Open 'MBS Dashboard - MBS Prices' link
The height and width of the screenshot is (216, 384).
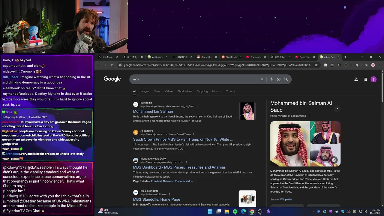tap(179, 167)
